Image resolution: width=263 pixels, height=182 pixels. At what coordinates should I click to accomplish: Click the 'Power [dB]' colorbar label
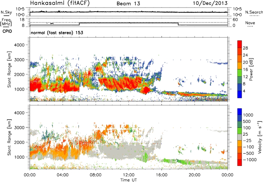[251, 69]
